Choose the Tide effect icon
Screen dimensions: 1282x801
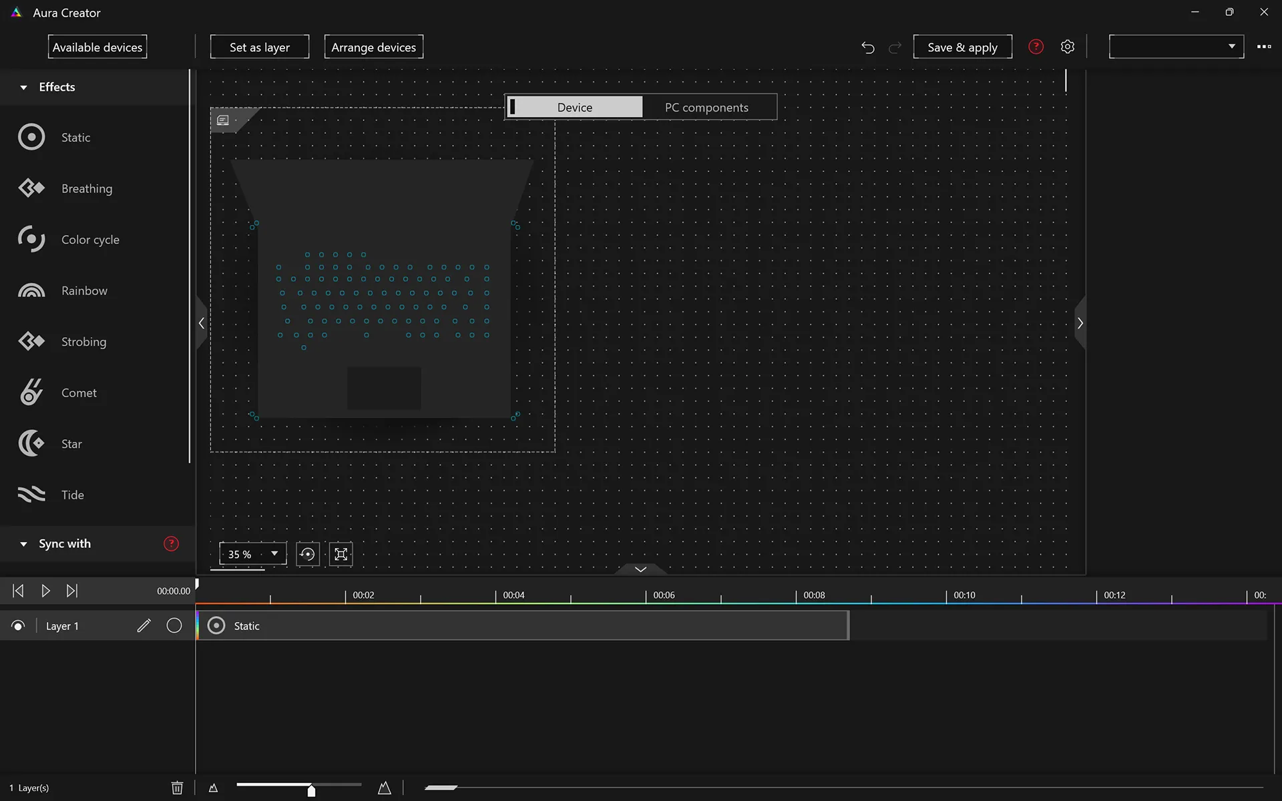(31, 495)
